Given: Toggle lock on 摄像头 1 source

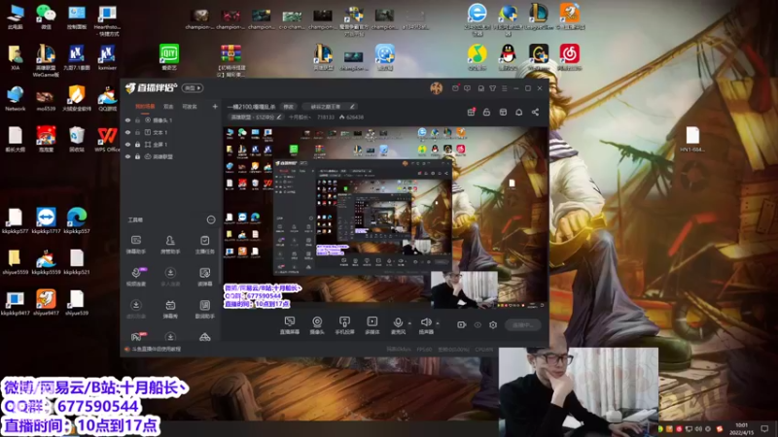Looking at the screenshot, I should pos(137,120).
